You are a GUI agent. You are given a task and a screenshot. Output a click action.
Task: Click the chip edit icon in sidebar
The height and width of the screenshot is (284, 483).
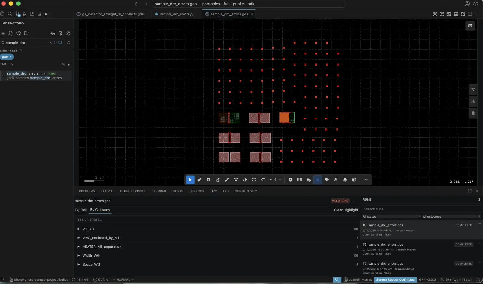click(x=18, y=34)
